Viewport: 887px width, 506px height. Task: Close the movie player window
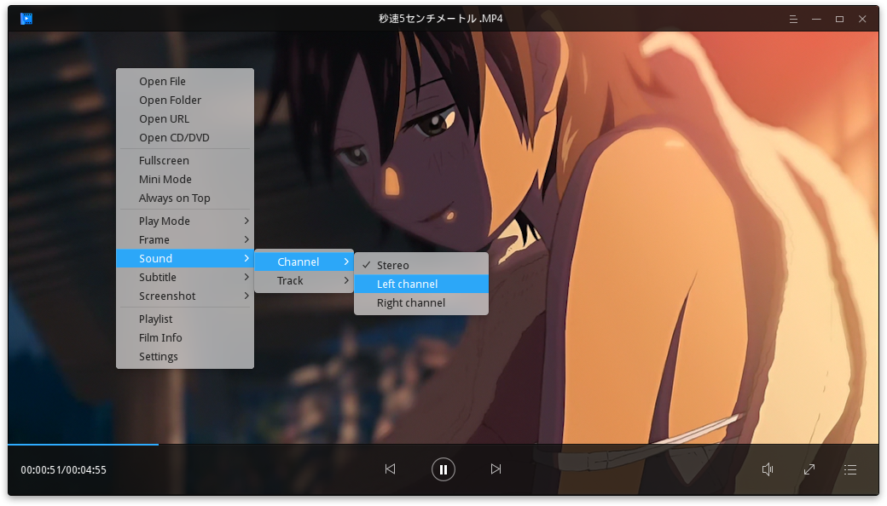tap(862, 20)
